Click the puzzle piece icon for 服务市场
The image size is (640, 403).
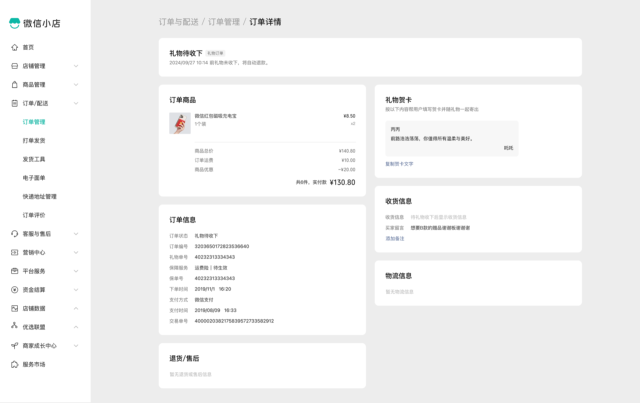pos(15,364)
